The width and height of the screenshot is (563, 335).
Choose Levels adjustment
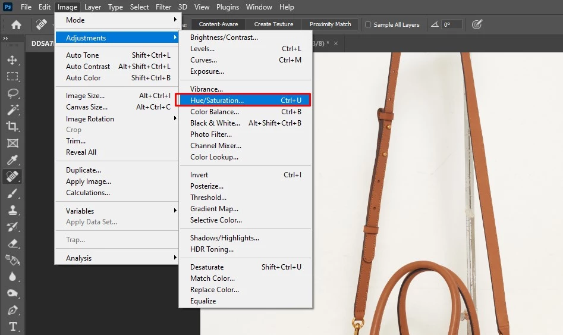coord(246,49)
